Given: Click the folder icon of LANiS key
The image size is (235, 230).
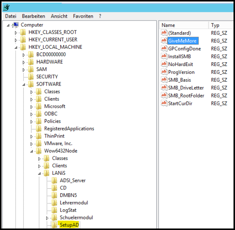Looking at the screenshot, I should pyautogui.click(x=46, y=173).
